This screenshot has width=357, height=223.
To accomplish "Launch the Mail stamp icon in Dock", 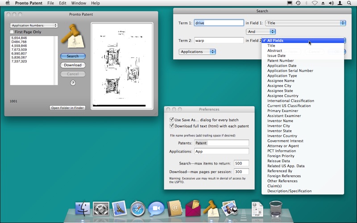I will (x=119, y=208).
